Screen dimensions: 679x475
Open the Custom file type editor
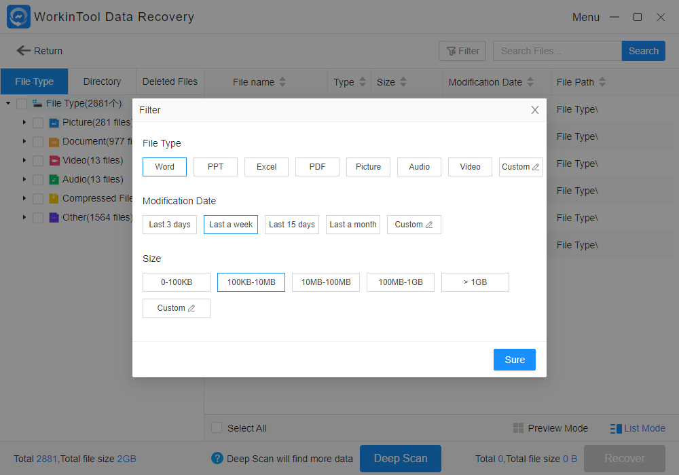pyautogui.click(x=521, y=167)
